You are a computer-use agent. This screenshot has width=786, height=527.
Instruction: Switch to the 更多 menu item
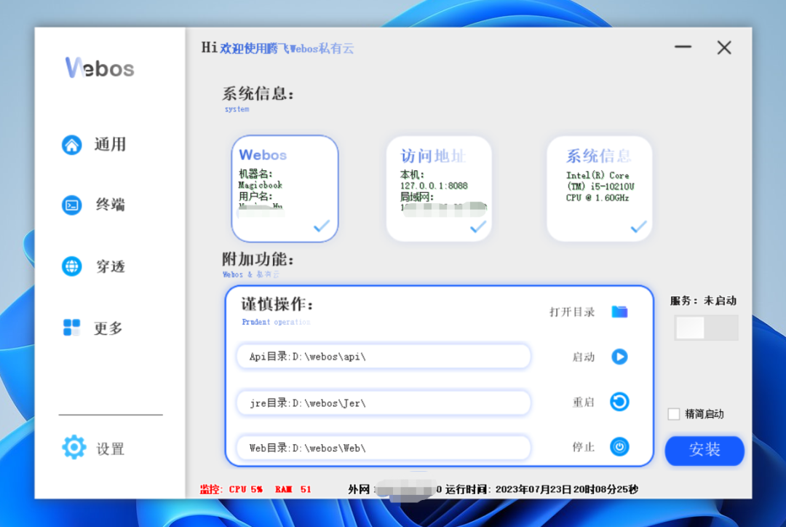[x=108, y=328]
